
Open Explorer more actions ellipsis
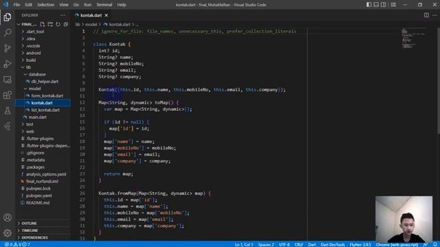click(63, 15)
